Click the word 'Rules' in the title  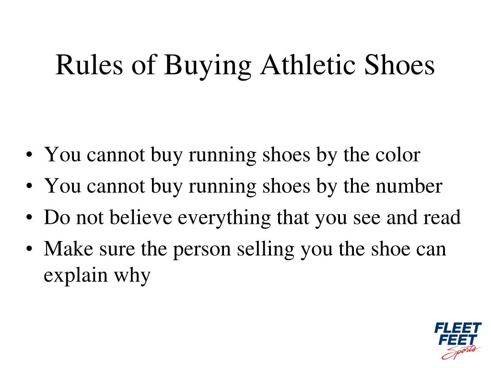pos(89,65)
